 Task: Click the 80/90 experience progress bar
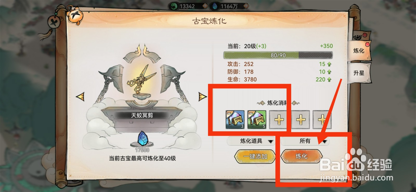278,55
